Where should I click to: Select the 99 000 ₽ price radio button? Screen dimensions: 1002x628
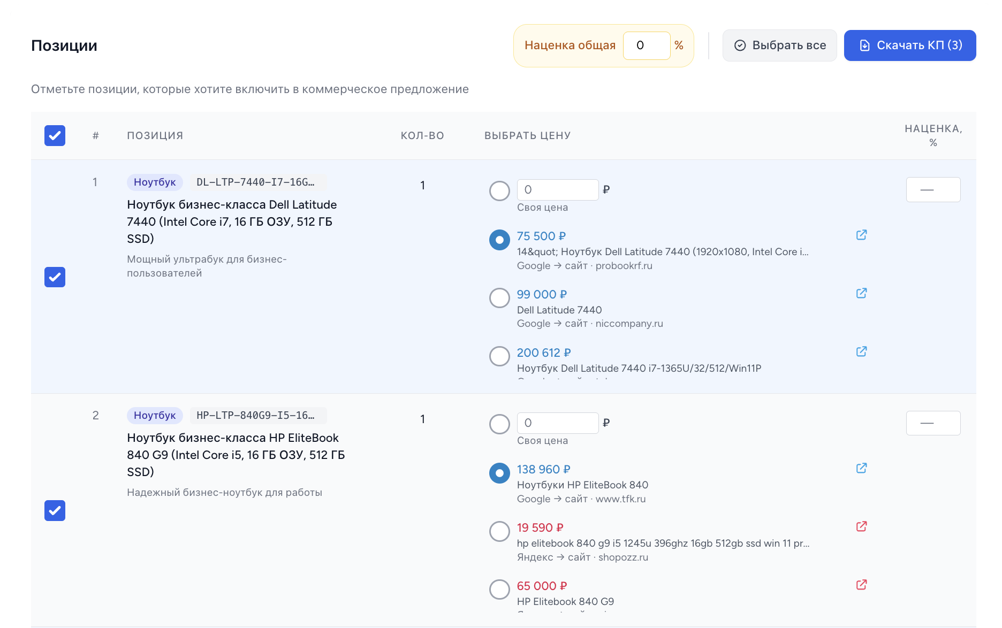[x=499, y=298]
